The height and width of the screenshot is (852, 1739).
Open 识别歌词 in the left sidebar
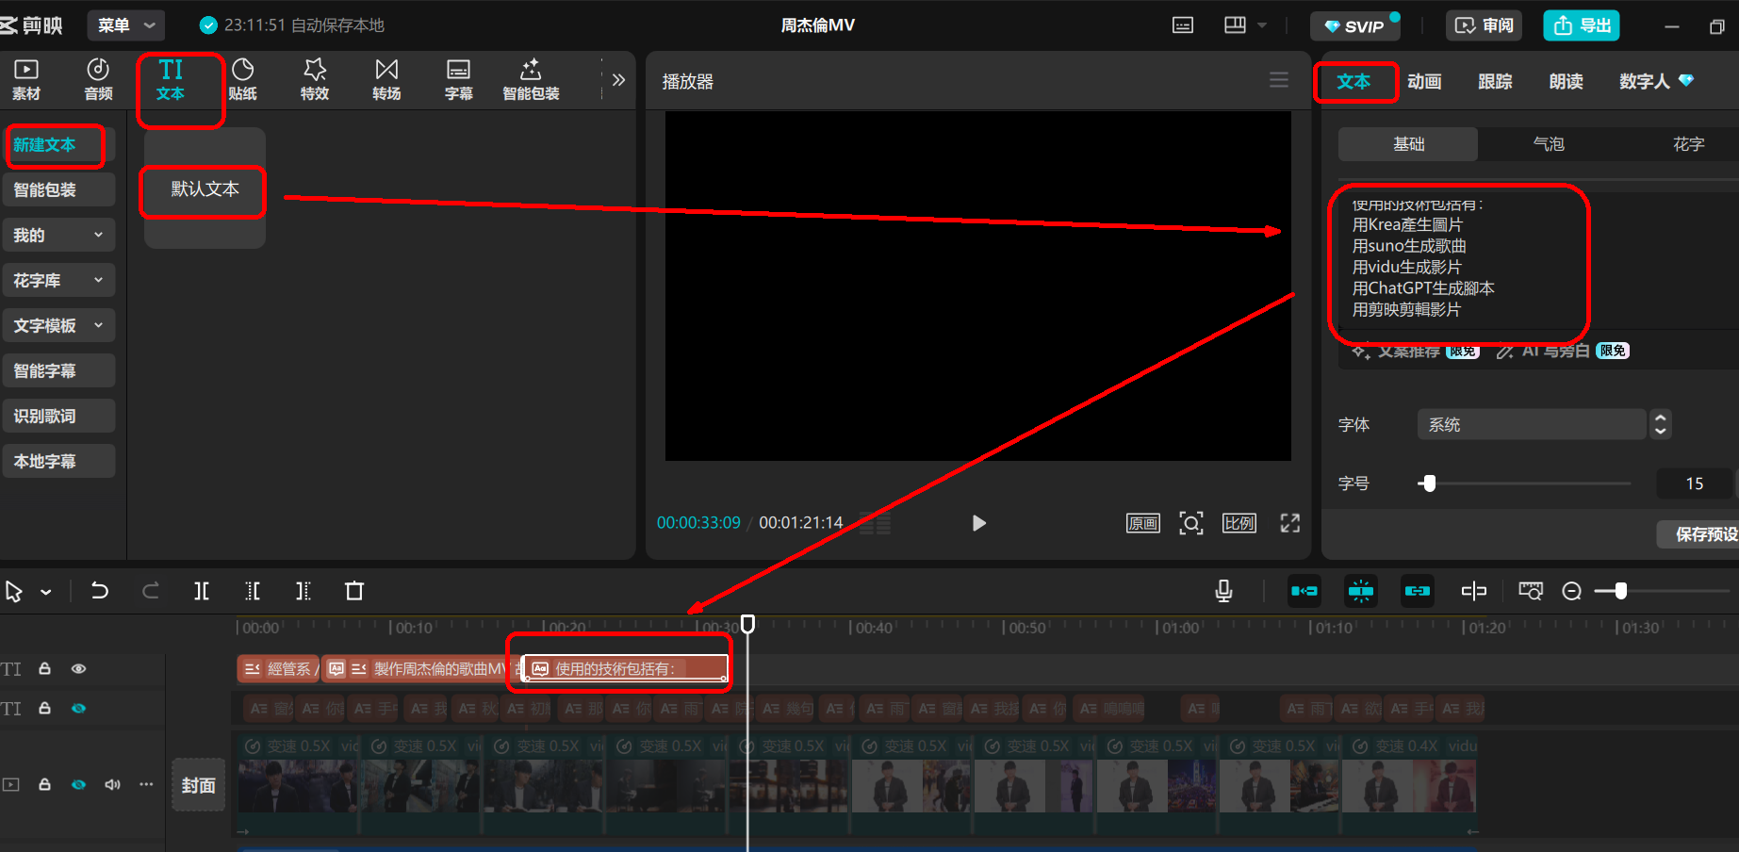[58, 416]
